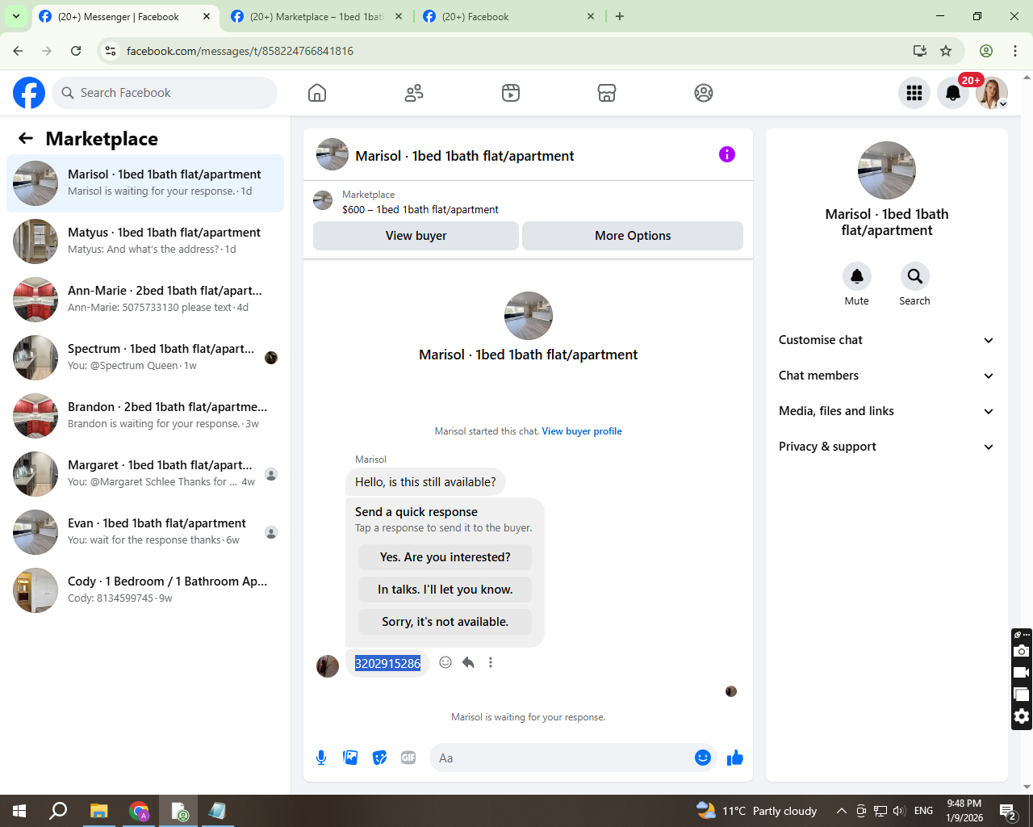Viewport: 1033px width, 827px height.
Task: Click the selected 3202915286 message text
Action: point(387,663)
